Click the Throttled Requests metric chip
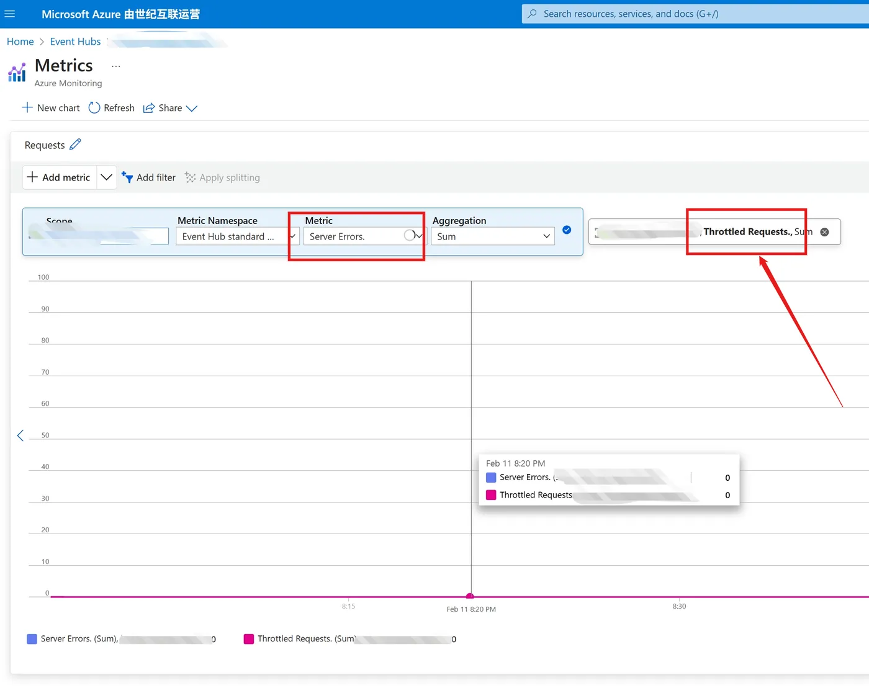This screenshot has height=693, width=869. [714, 232]
